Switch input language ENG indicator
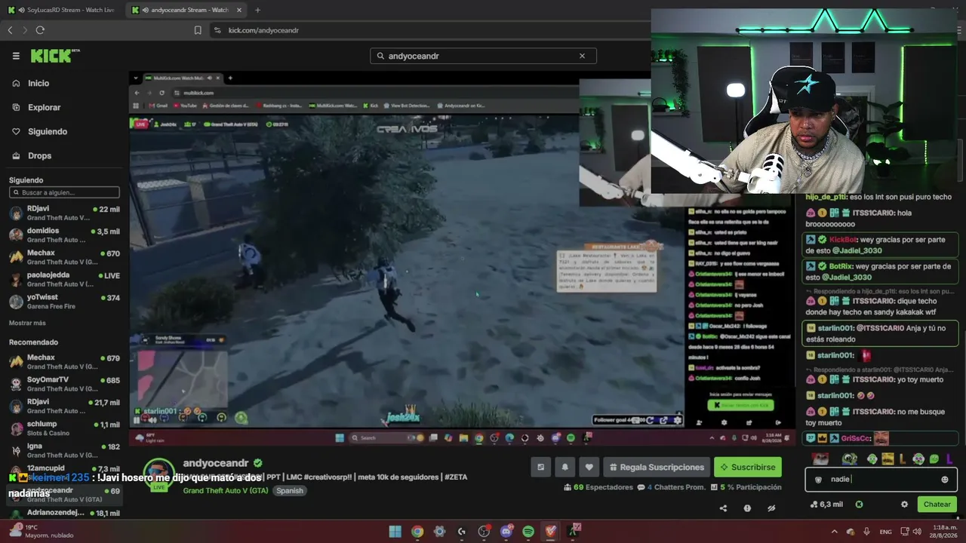 (x=885, y=532)
